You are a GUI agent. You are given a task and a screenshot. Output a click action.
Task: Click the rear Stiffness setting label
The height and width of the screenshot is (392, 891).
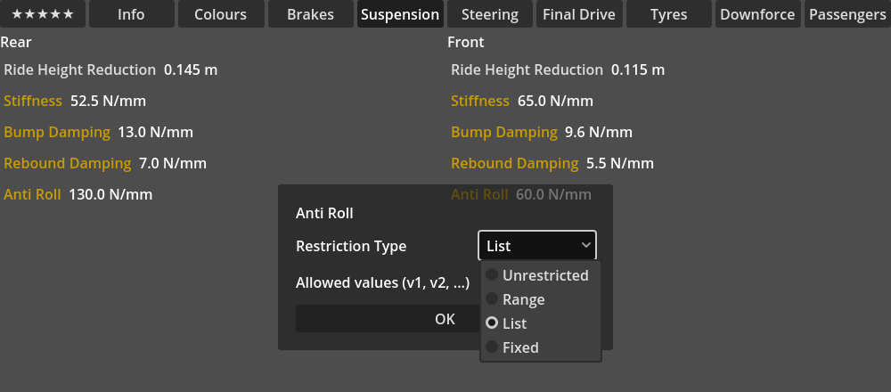(x=33, y=101)
